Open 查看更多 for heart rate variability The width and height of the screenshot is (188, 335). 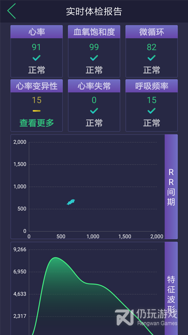coord(36,123)
